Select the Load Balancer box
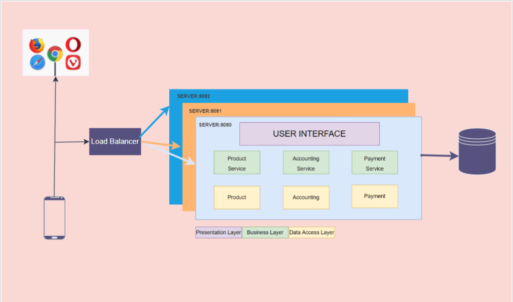Screen dimensions: 513x302 point(115,141)
